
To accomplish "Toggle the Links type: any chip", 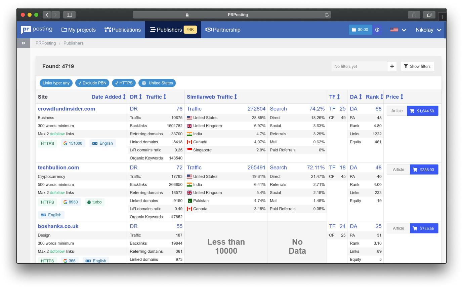I will [56, 83].
